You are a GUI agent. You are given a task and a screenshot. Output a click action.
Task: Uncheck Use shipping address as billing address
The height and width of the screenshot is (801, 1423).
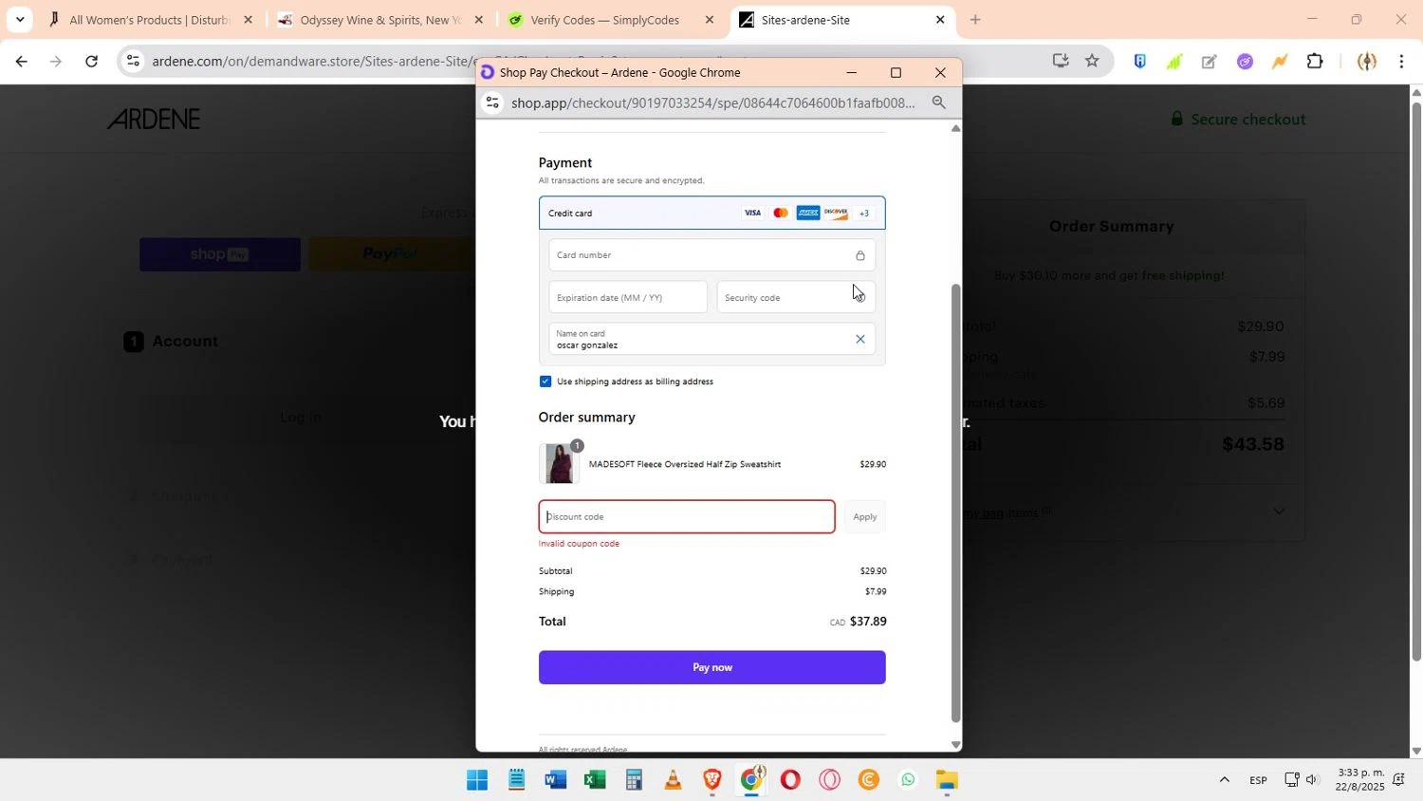pyautogui.click(x=545, y=382)
